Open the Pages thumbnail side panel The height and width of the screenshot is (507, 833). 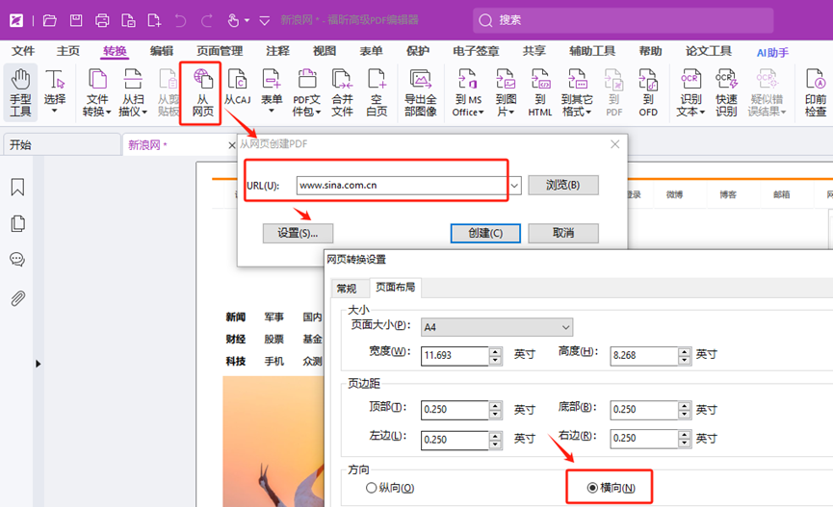(17, 223)
